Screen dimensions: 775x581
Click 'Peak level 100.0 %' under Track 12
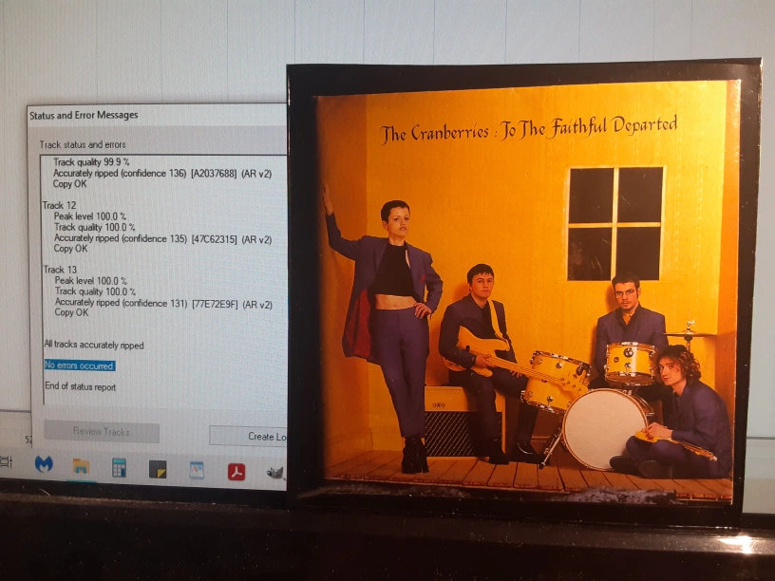pyautogui.click(x=90, y=216)
